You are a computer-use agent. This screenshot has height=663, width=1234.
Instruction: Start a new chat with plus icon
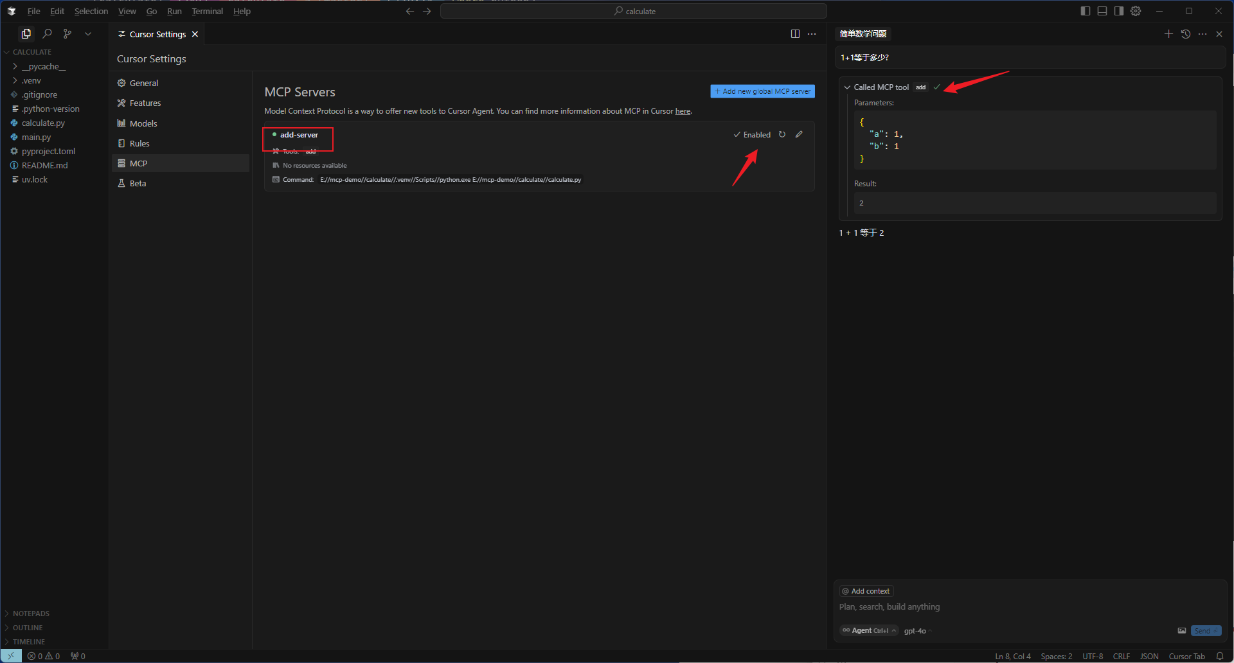pyautogui.click(x=1168, y=34)
